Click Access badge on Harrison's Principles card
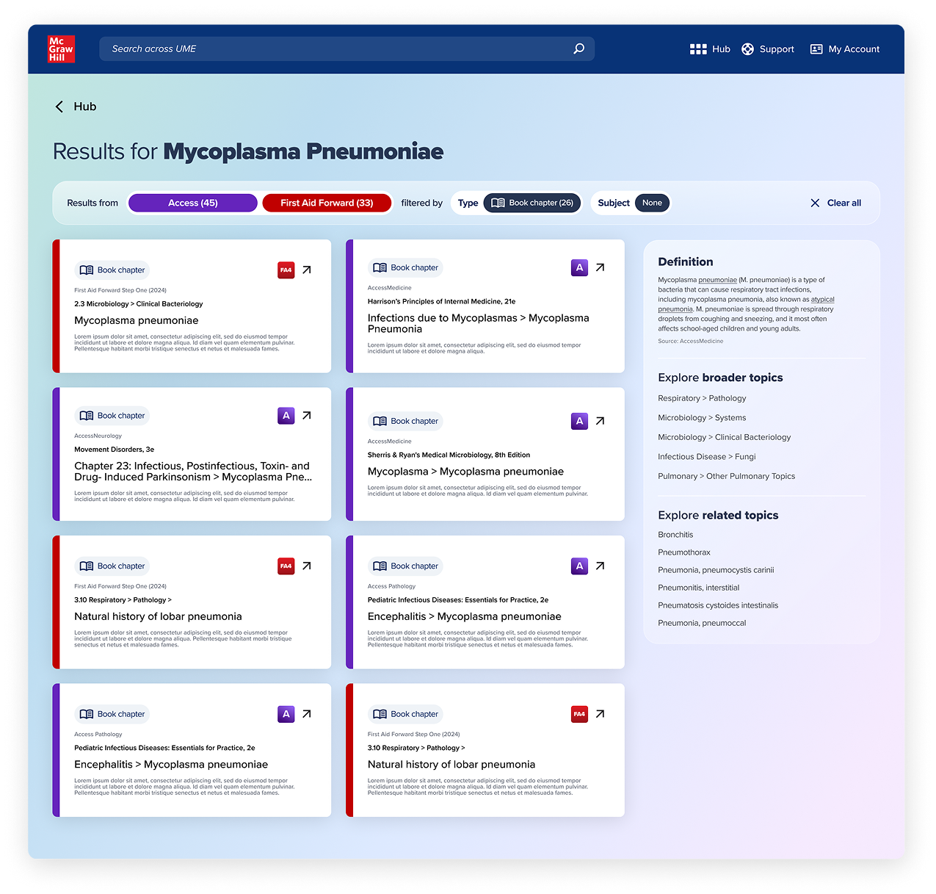 point(580,267)
